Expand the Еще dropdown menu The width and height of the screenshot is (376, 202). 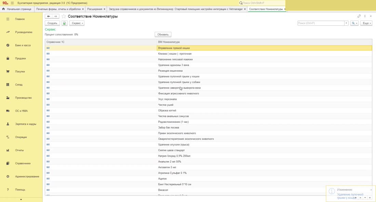[x=366, y=23]
